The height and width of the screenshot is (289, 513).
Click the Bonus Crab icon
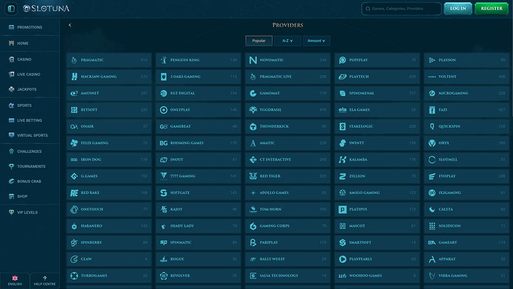(x=11, y=181)
